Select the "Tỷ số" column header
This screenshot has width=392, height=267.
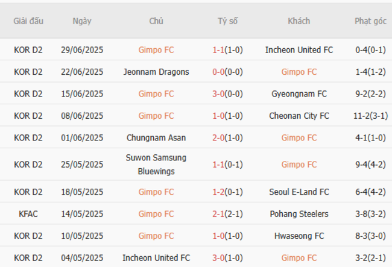(227, 21)
